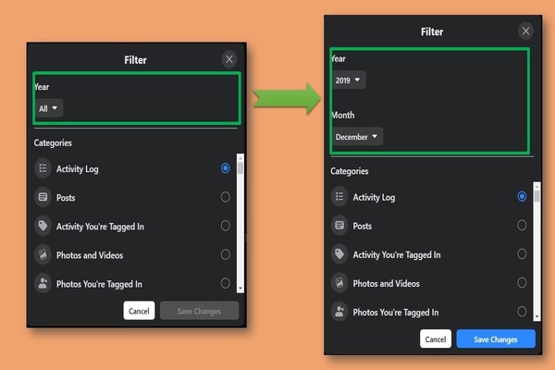
Task: Click Activity Log list icon in left dialog
Action: [x=43, y=168]
